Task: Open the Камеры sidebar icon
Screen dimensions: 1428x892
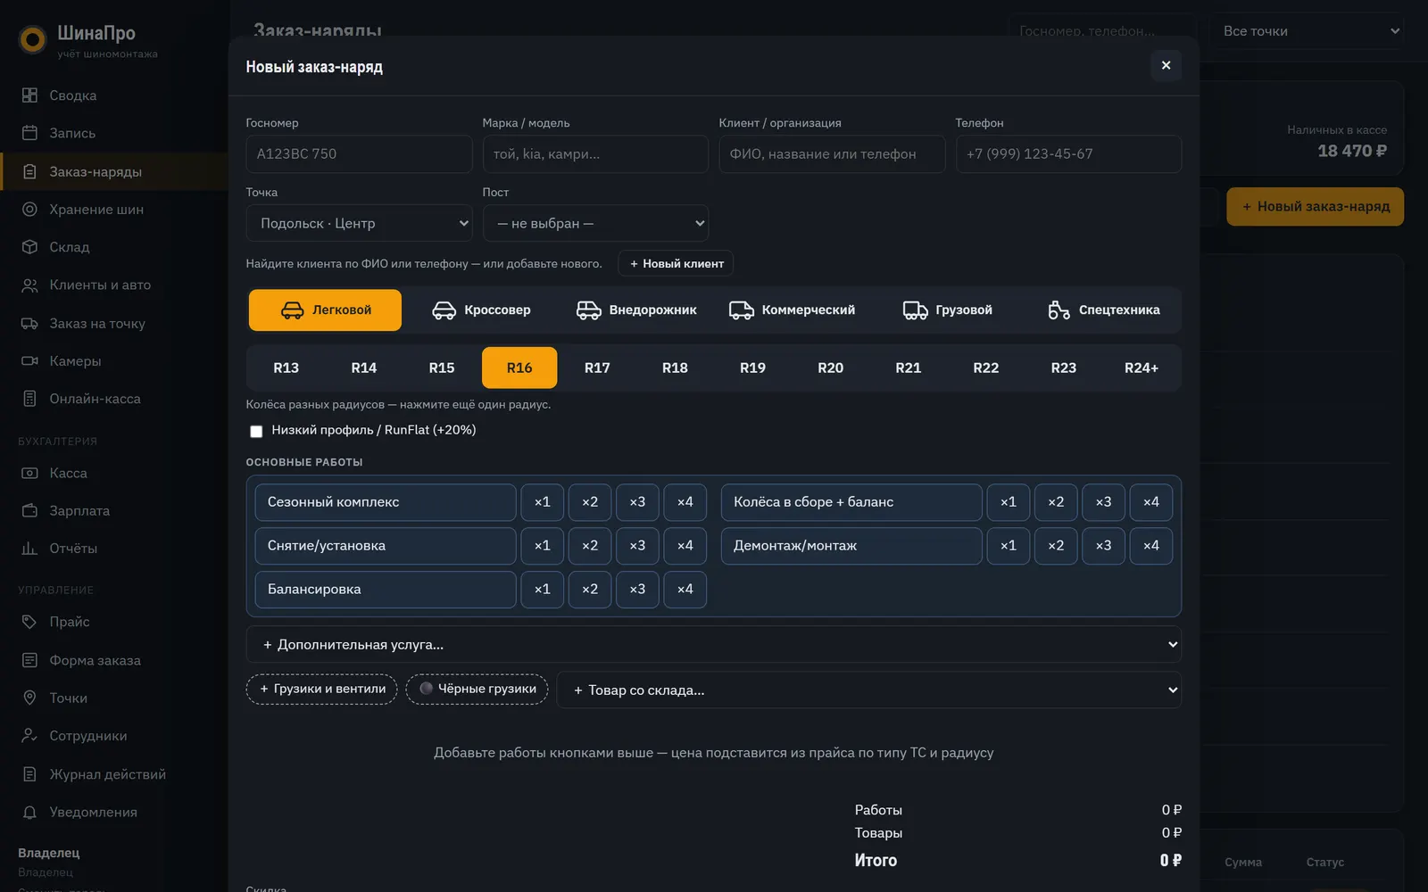Action: pyautogui.click(x=29, y=361)
